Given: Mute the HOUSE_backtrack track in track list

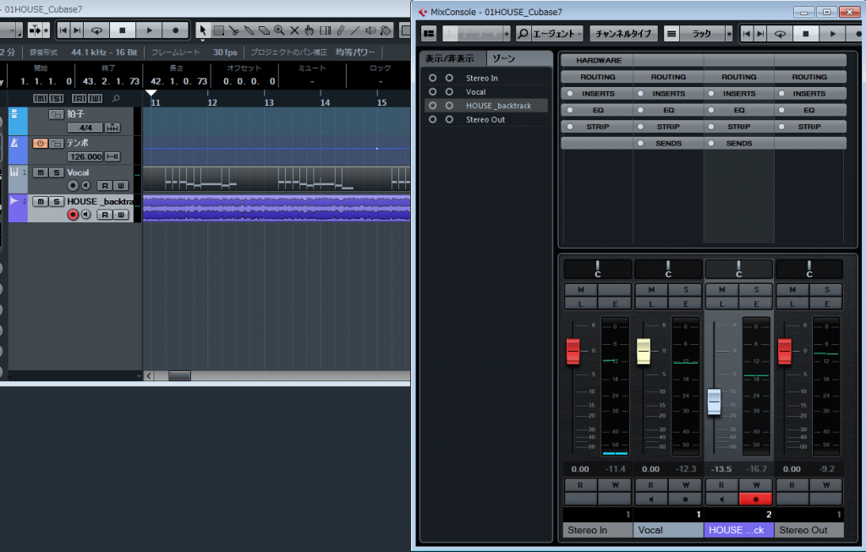Looking at the screenshot, I should 41,201.
